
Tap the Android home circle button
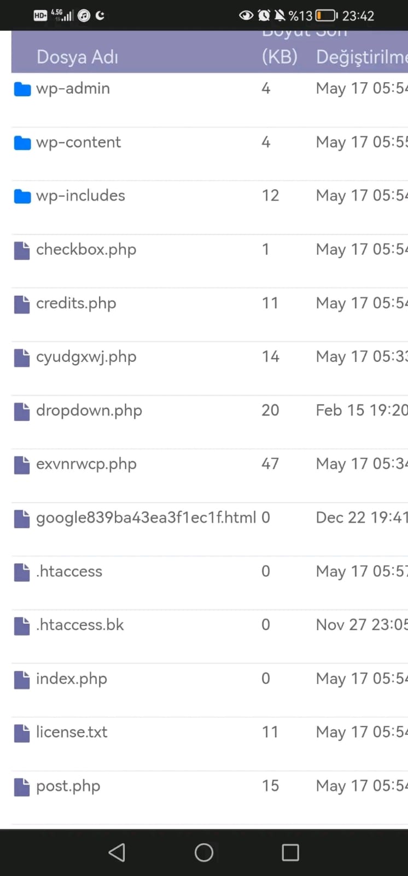click(x=204, y=852)
